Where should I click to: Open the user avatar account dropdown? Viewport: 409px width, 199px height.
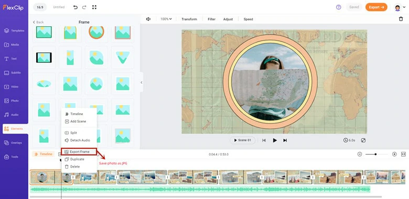pos(400,7)
